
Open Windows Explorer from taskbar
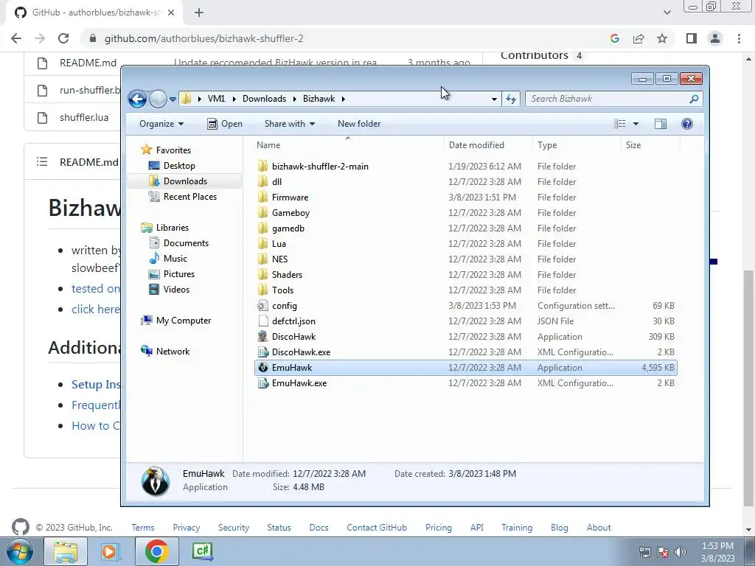click(66, 551)
